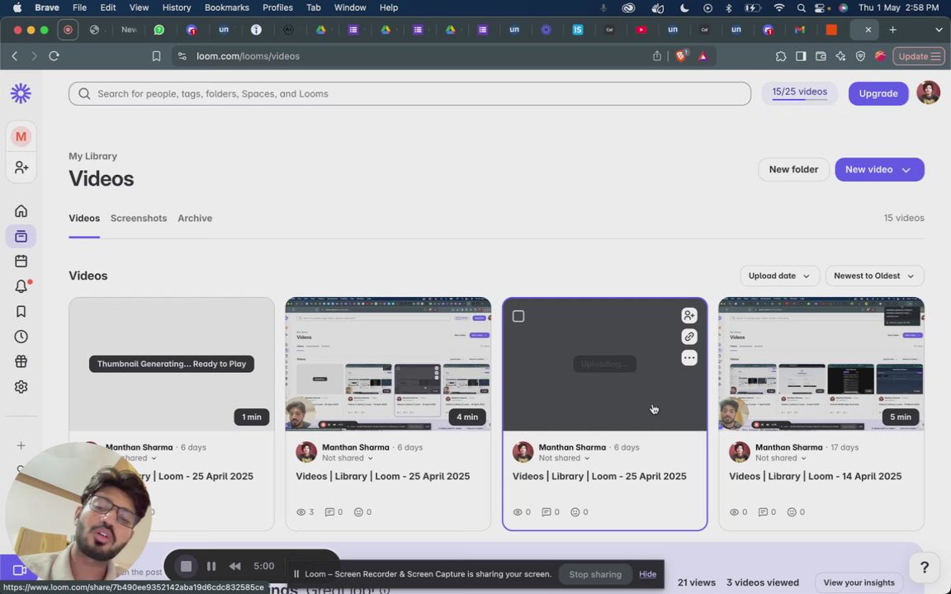
Task: Click View your insights button
Action: click(x=859, y=582)
